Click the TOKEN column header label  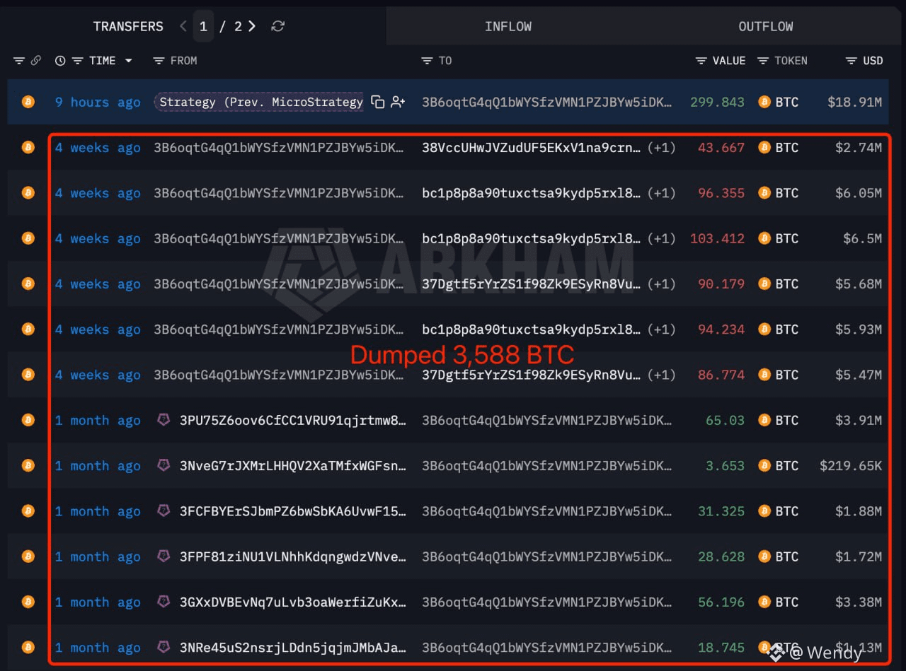791,61
